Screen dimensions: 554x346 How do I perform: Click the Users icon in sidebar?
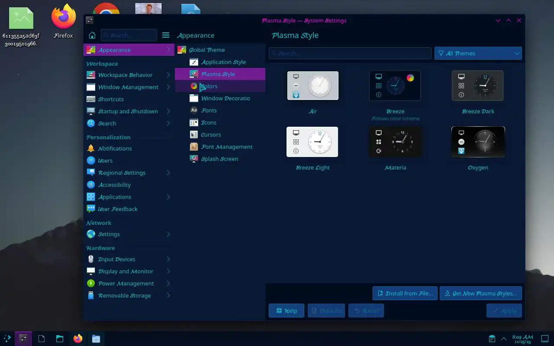coord(90,160)
